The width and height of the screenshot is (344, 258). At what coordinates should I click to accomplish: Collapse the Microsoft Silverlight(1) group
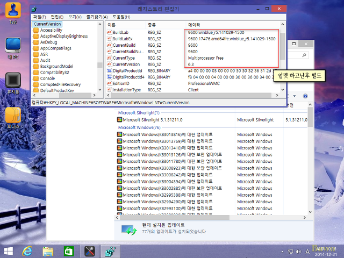tap(139, 113)
